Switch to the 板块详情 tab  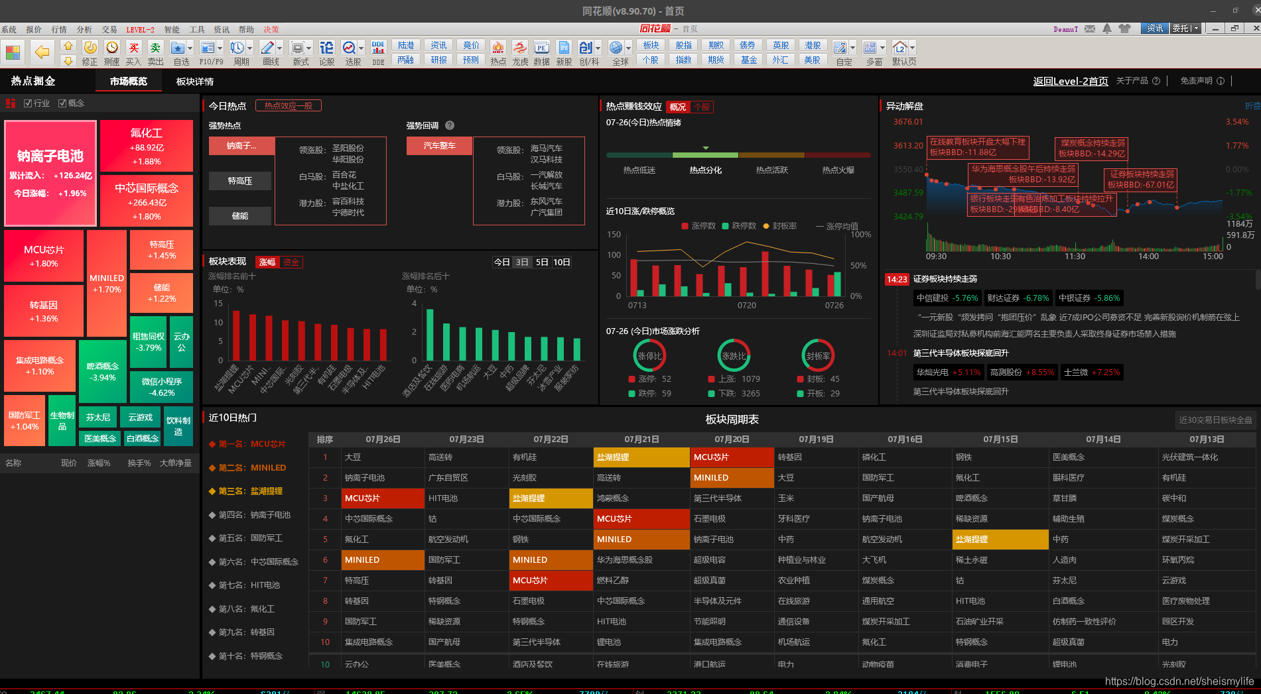point(195,82)
